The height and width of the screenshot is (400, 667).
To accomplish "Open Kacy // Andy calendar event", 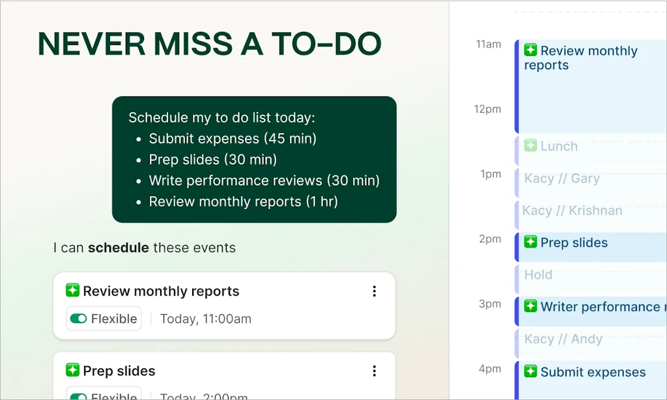I will (563, 339).
